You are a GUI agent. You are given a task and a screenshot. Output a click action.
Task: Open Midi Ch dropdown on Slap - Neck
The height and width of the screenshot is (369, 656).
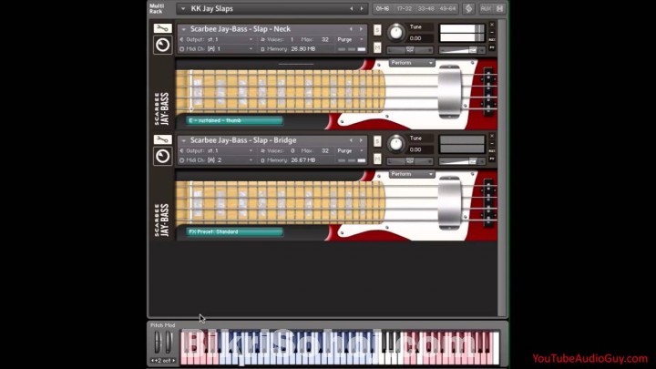(x=251, y=49)
